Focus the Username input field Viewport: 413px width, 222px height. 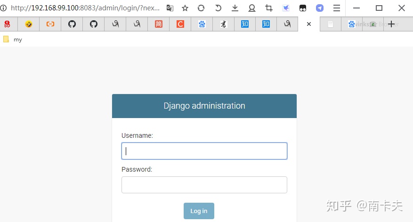coord(204,151)
